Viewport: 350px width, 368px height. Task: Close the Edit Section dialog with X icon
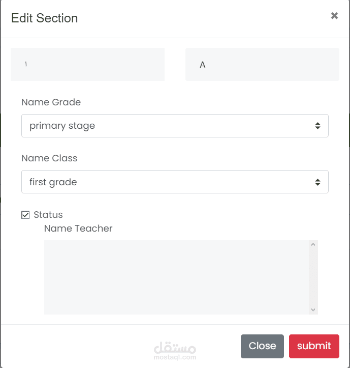334,16
